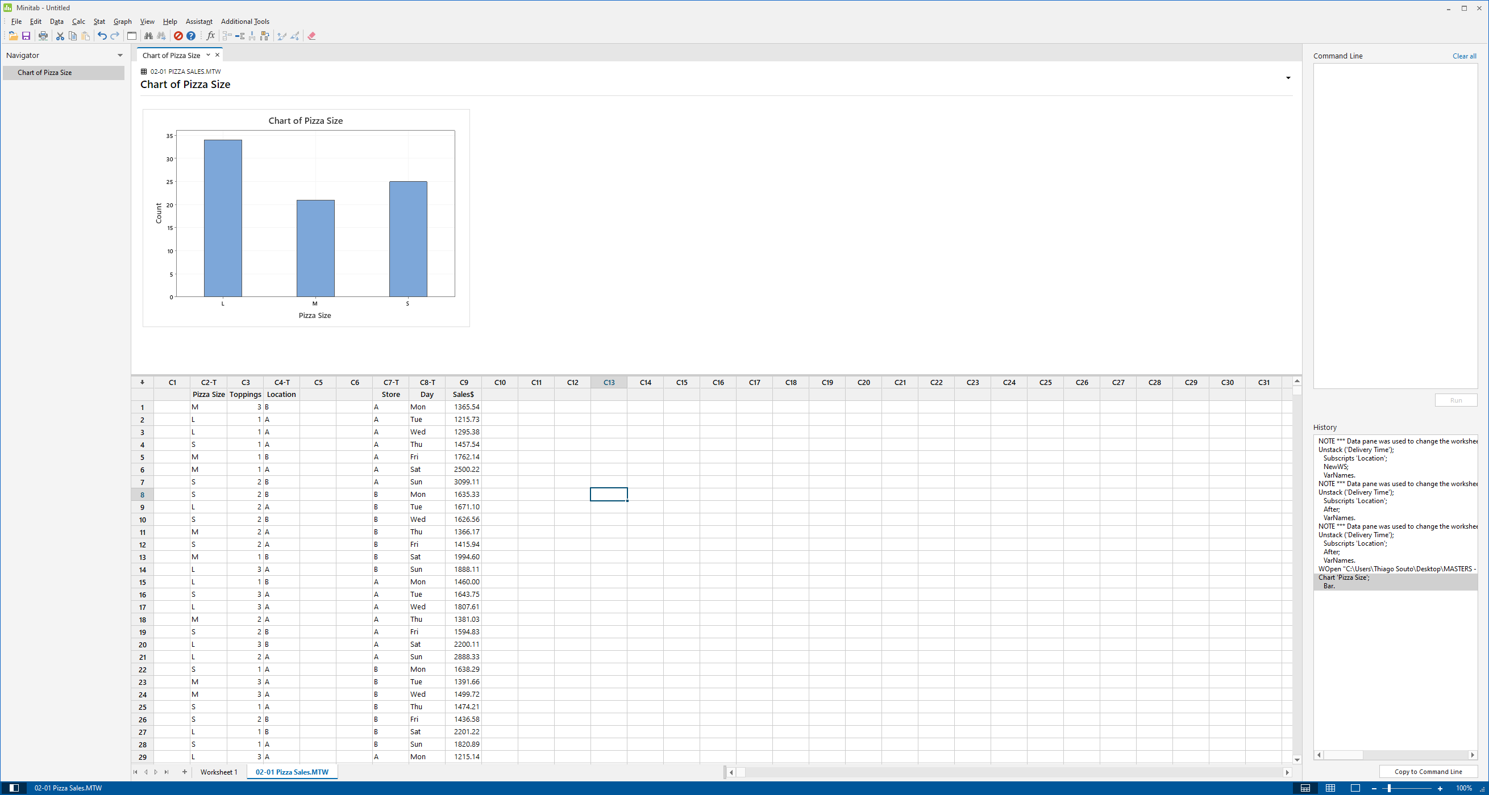
Task: Switch to output-only view in status bar
Action: coord(1355,788)
